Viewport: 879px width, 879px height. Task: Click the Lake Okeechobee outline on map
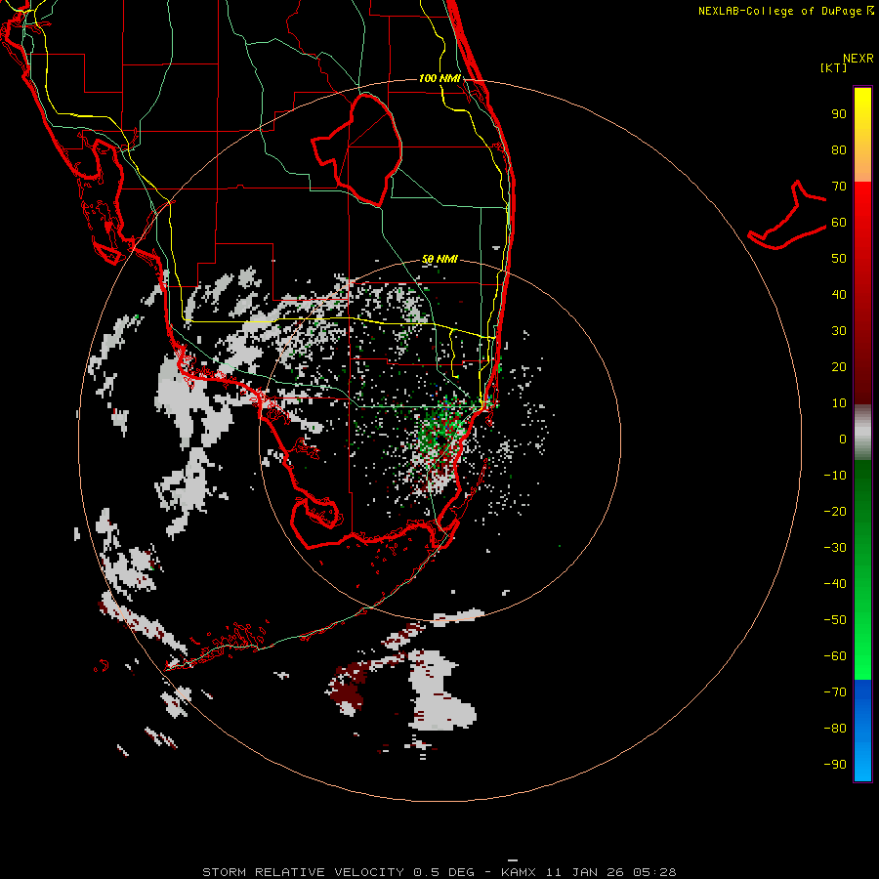[x=357, y=149]
